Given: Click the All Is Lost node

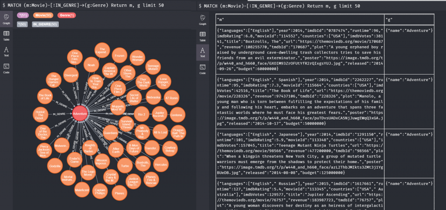Looking at the screenshot, I should [x=160, y=132].
